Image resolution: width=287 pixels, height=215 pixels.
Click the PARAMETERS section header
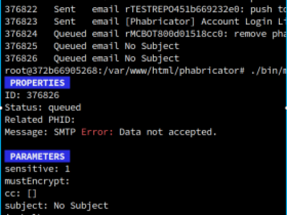37,157
